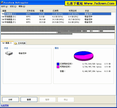The height and width of the screenshot is (108, 117).
Task: Click the 0.4 GB (8%) free cell
Action: click(73, 17)
